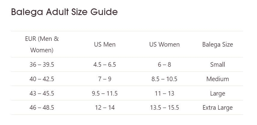This screenshot has width=257, height=125.
Task: Select the 6 – 8 US Women cell
Action: (x=164, y=65)
